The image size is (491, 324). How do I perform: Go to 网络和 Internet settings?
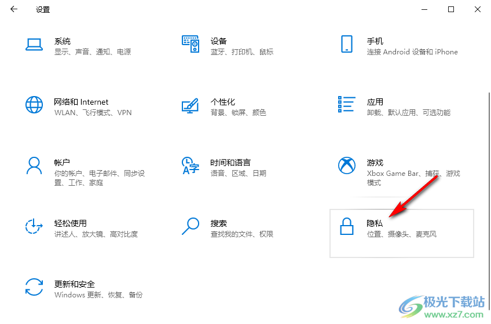click(x=81, y=102)
